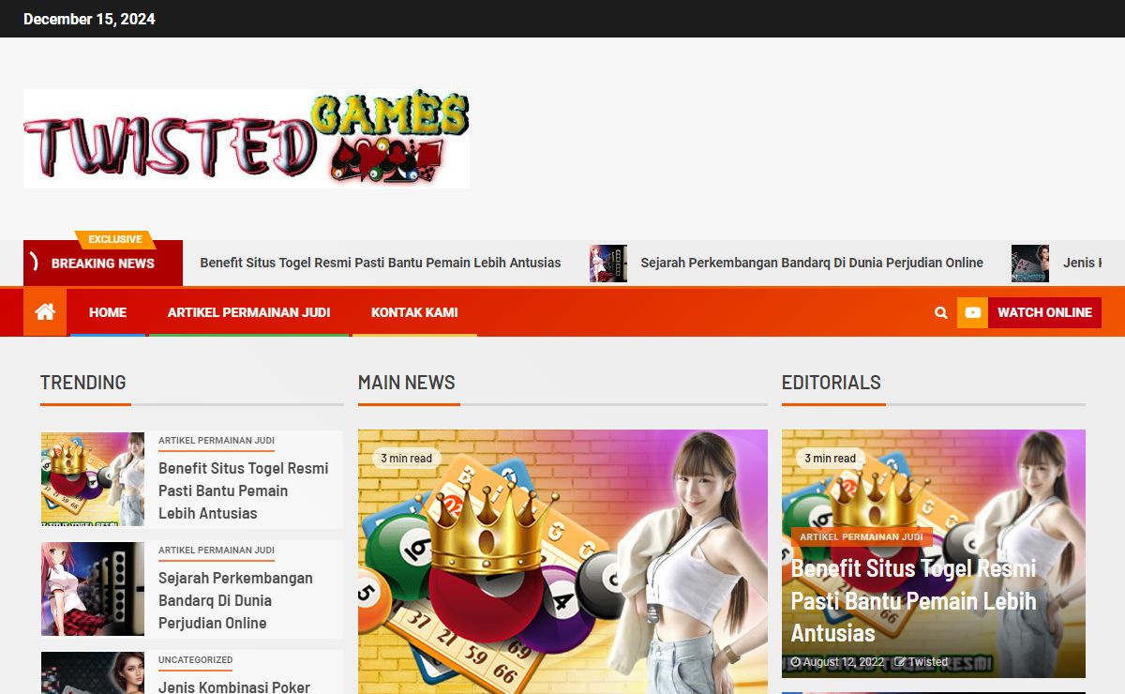Click the MAIN NEWS section heading
The height and width of the screenshot is (694, 1125).
[406, 383]
